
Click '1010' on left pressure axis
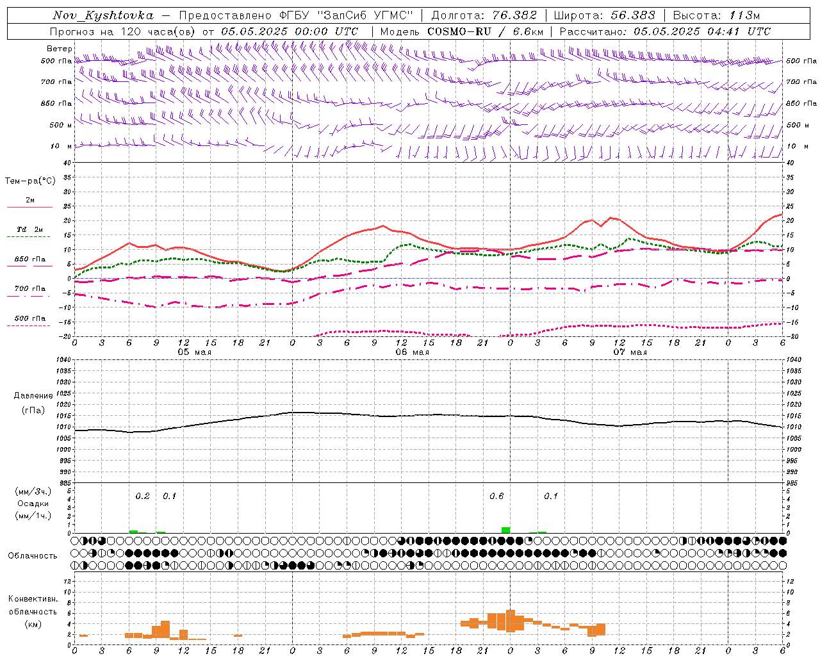[62, 427]
